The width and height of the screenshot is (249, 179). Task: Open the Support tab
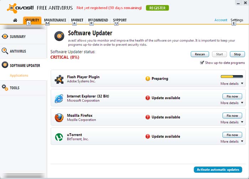click(120, 20)
